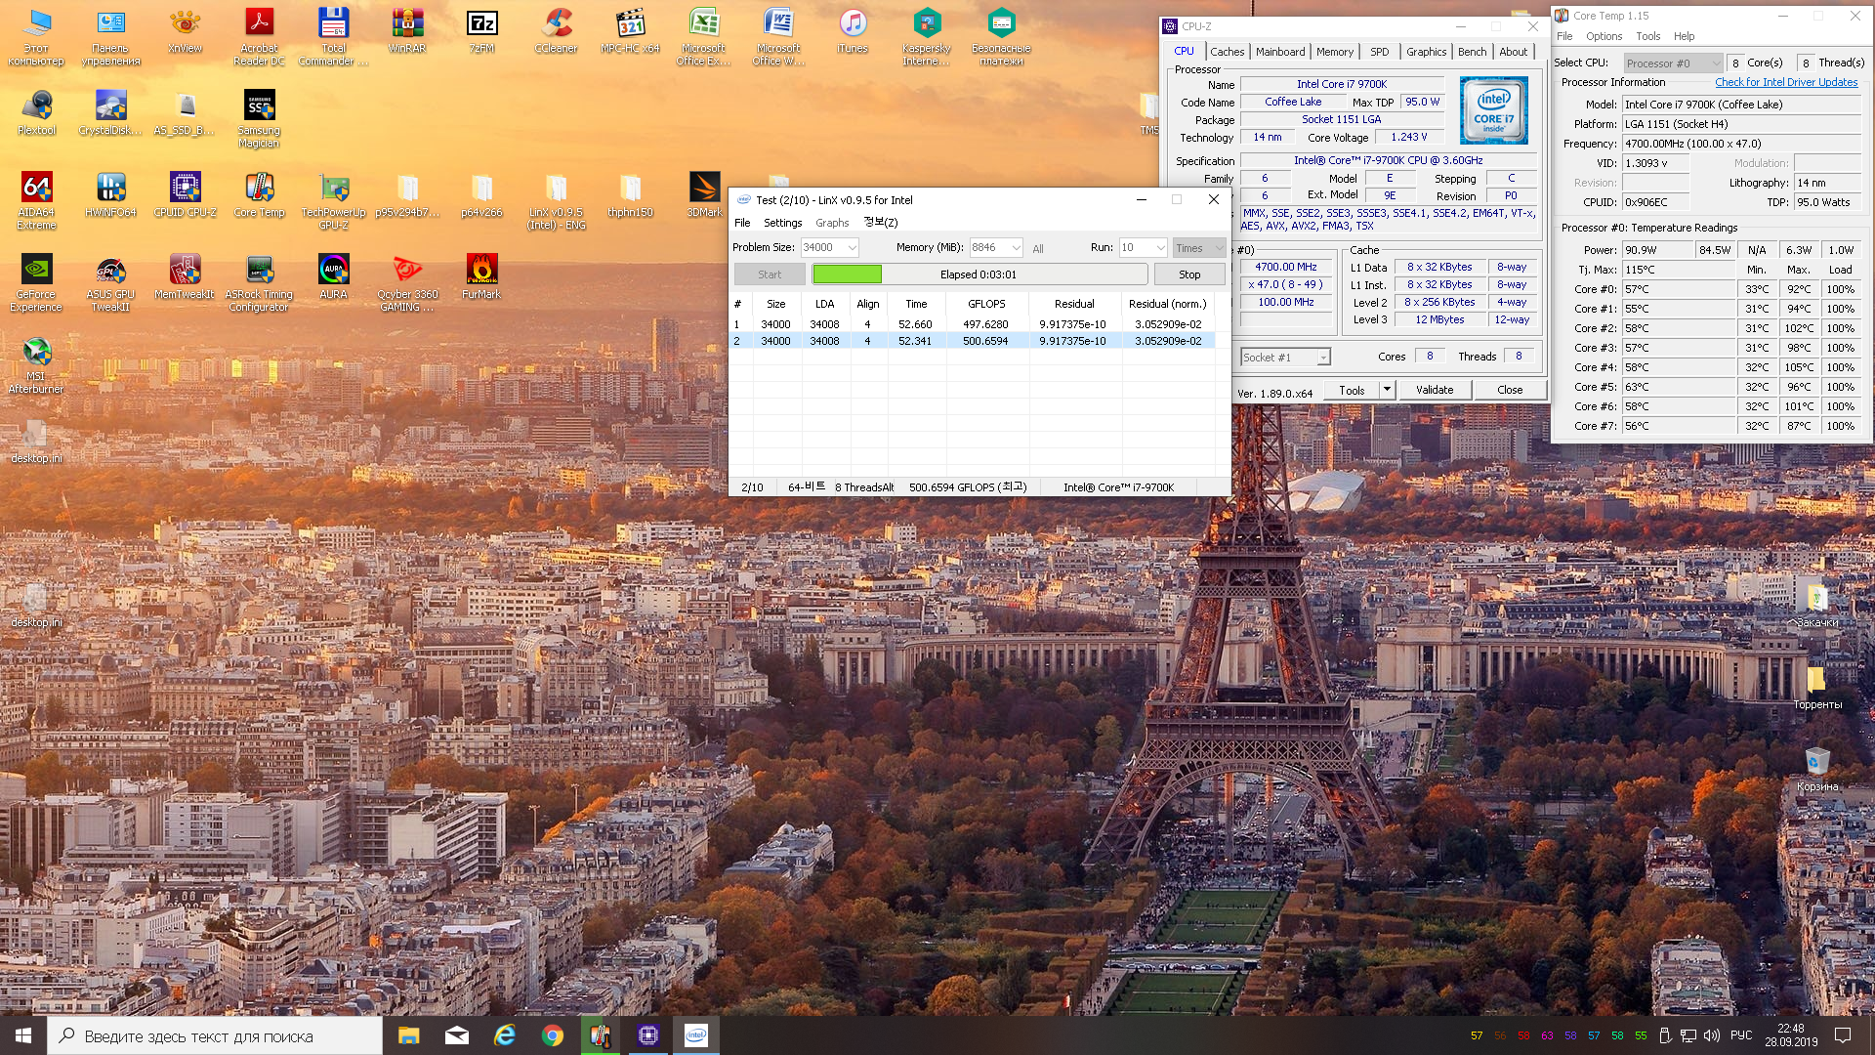Open the CCleaner desktop icon

pyautogui.click(x=556, y=23)
